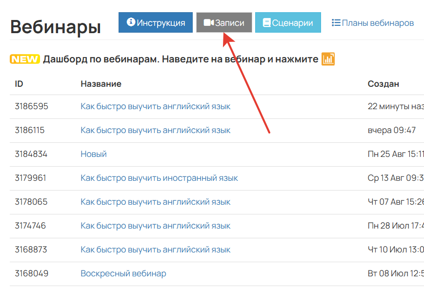Click the Название column header
The width and height of the screenshot is (424, 289).
(101, 84)
